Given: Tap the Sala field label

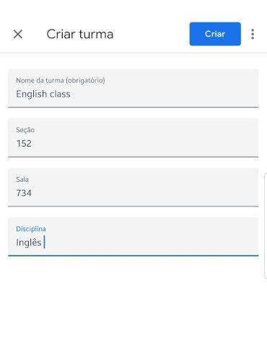Looking at the screenshot, I should [22, 179].
